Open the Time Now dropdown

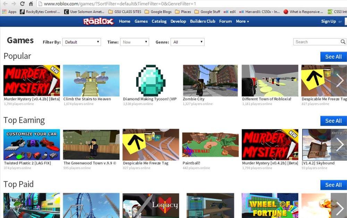point(135,42)
